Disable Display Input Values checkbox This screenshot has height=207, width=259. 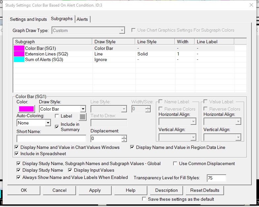70,170
